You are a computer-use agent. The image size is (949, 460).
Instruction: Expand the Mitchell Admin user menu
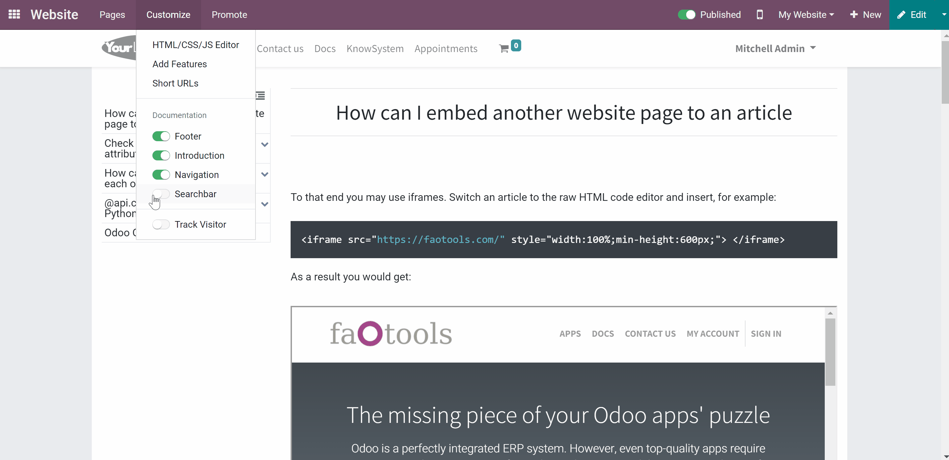coord(775,49)
